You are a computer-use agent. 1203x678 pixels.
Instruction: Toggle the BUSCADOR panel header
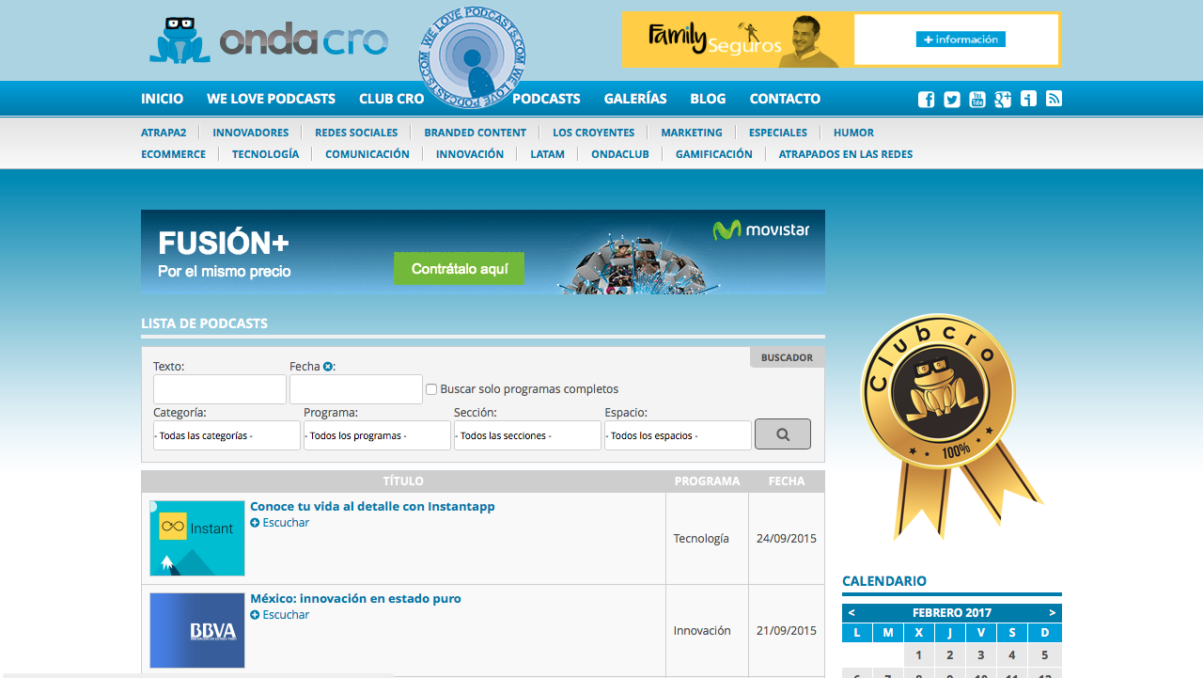click(x=787, y=356)
